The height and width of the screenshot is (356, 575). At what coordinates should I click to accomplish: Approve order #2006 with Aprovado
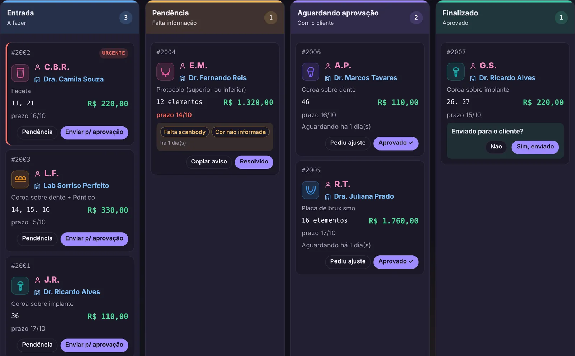(396, 143)
